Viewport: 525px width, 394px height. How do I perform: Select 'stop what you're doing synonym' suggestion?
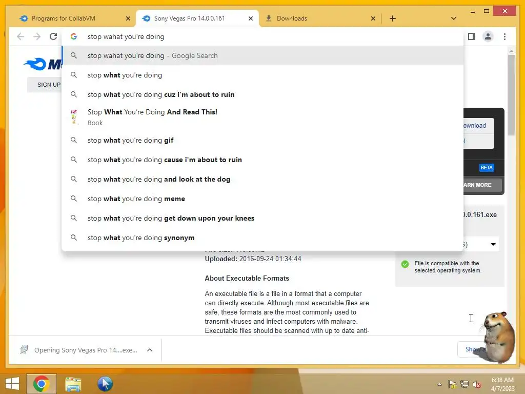pyautogui.click(x=263, y=238)
